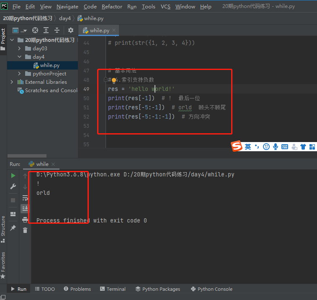
Task: Click Sogou voice input microphone icon
Action: [x=276, y=147]
